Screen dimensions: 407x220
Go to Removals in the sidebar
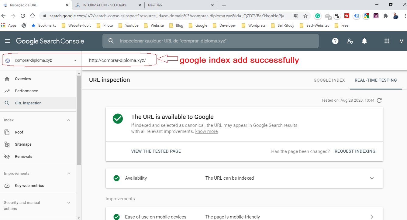click(x=24, y=156)
